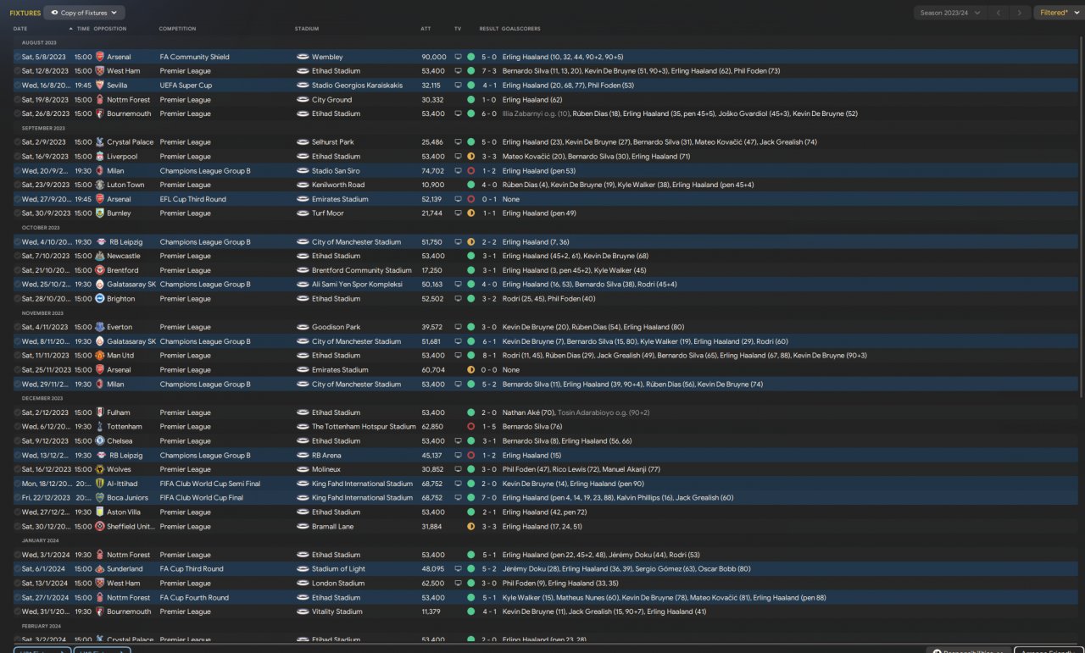Click the Brighton club badge
This screenshot has height=653, width=1085.
[100, 299]
